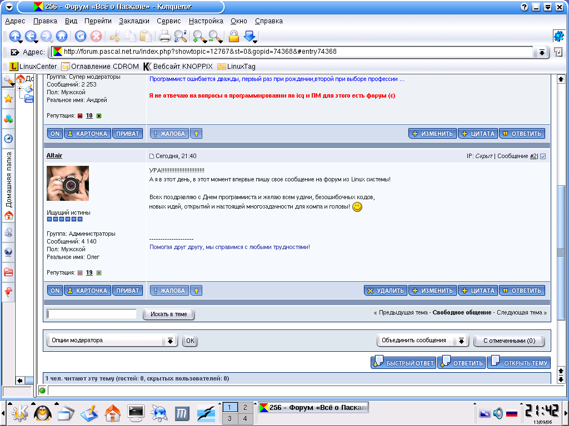Expand the tree node in sidebar
The image size is (569, 426).
click(x=20, y=89)
